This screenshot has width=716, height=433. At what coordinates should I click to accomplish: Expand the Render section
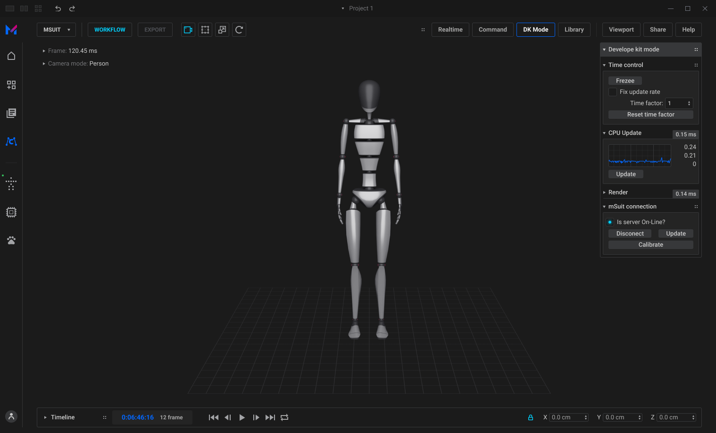pyautogui.click(x=604, y=192)
